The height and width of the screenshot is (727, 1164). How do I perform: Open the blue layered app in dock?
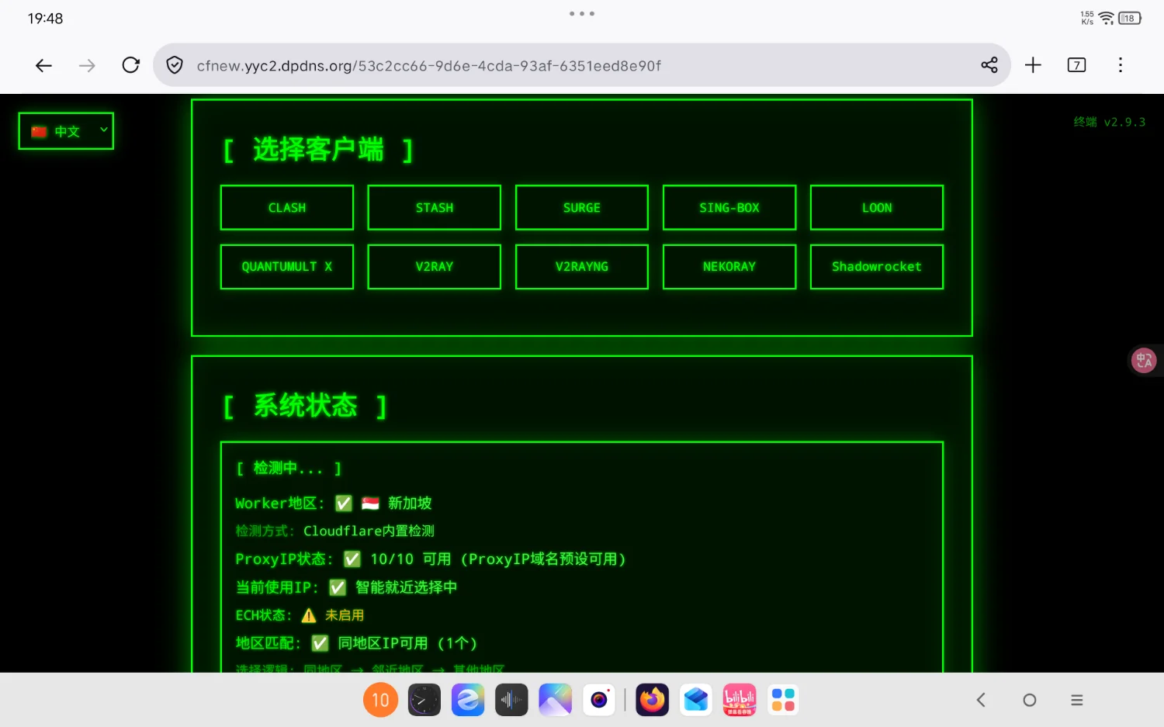696,700
